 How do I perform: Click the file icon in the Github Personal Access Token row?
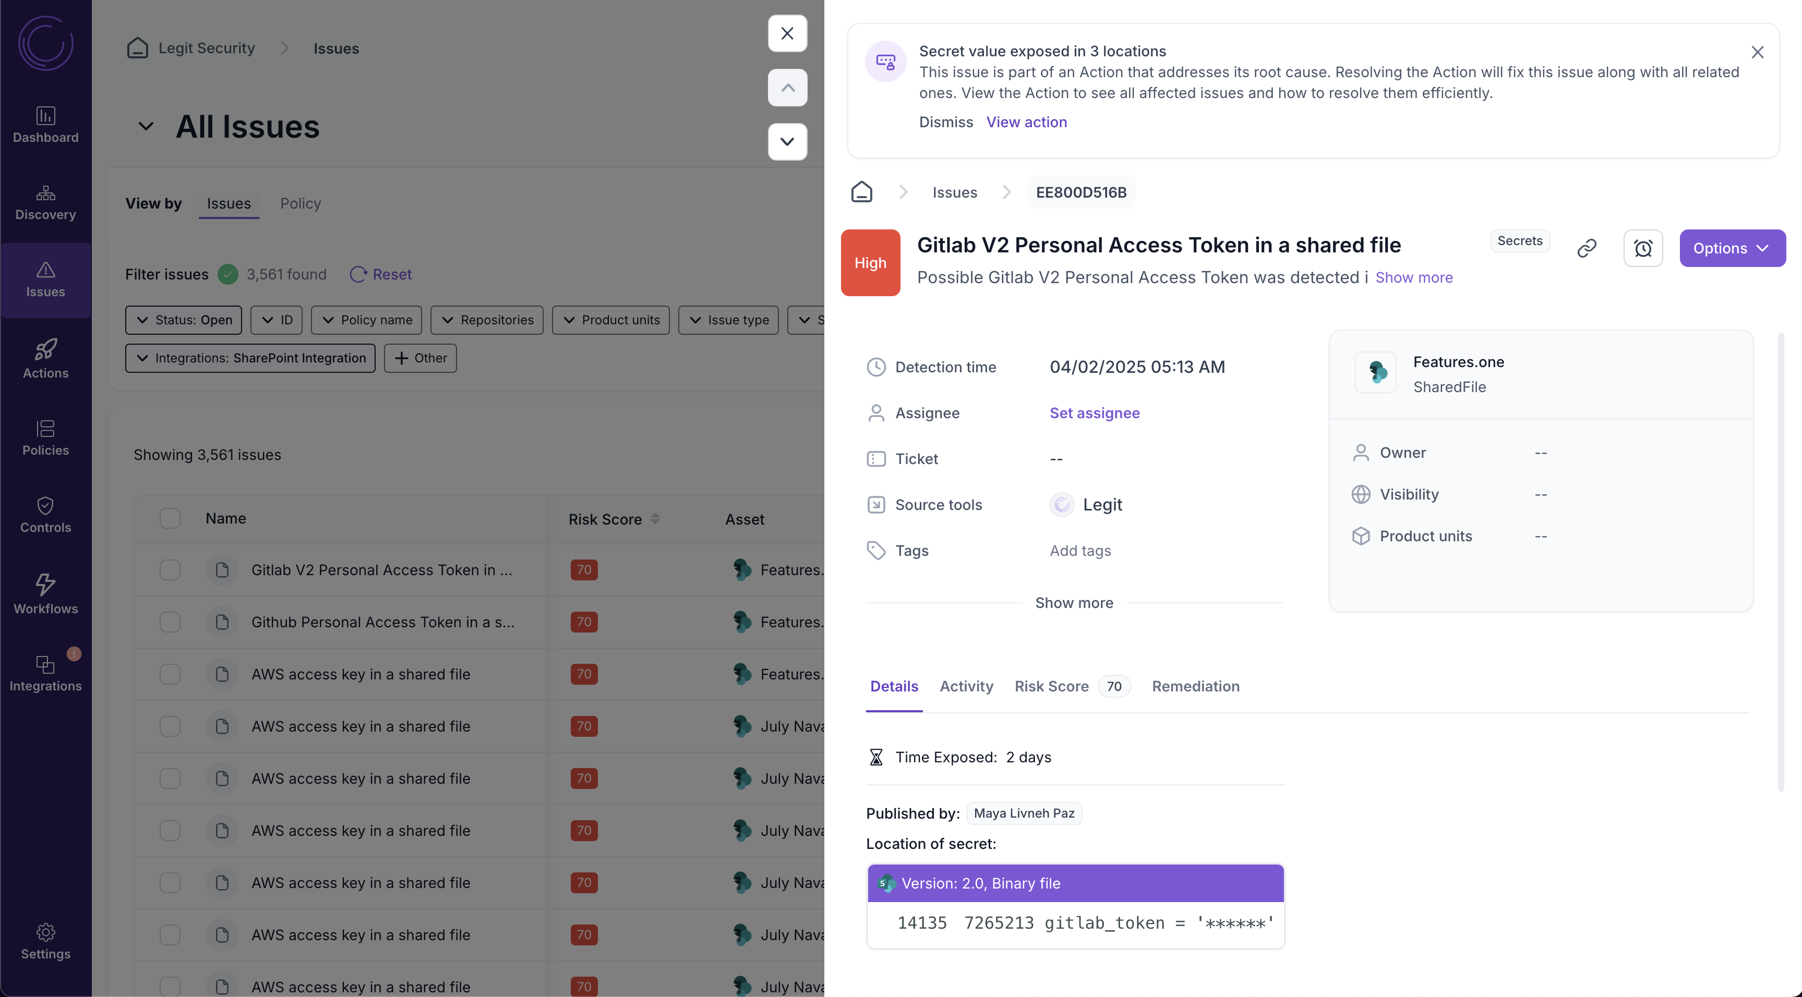pyautogui.click(x=222, y=622)
